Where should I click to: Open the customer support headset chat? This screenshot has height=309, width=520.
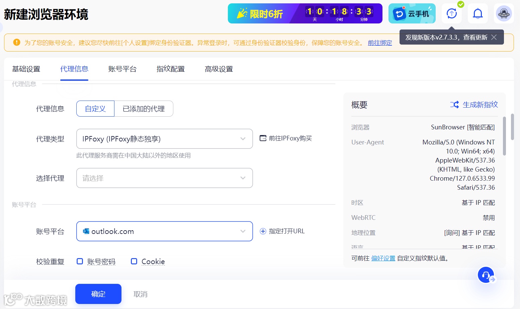pyautogui.click(x=486, y=275)
